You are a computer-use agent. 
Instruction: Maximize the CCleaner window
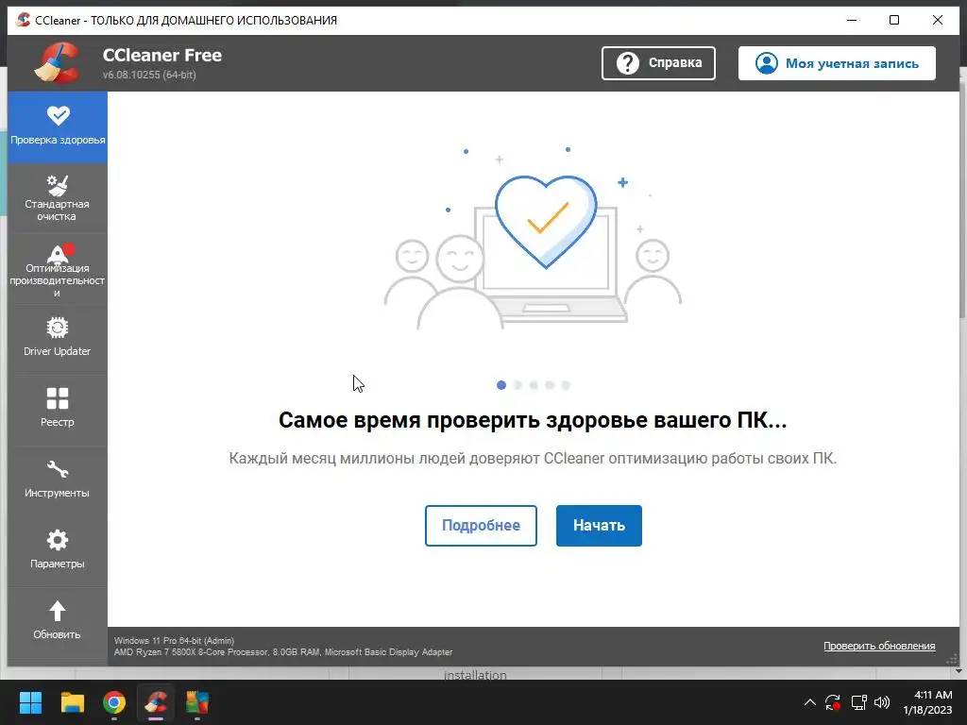[x=894, y=21]
